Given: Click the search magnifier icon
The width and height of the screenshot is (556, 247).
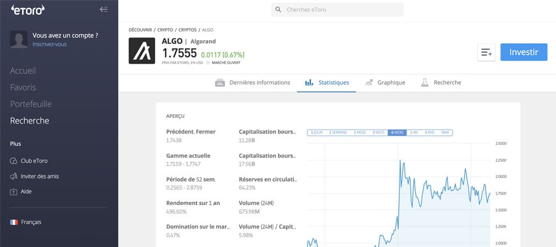Looking at the screenshot, I should pyautogui.click(x=279, y=9).
